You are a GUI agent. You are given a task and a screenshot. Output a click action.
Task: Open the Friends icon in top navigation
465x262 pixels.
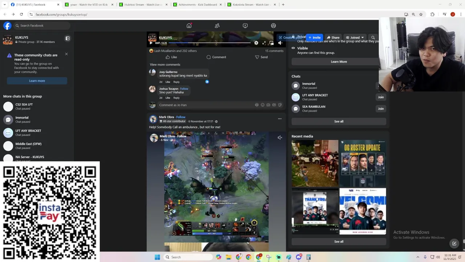[x=217, y=25]
